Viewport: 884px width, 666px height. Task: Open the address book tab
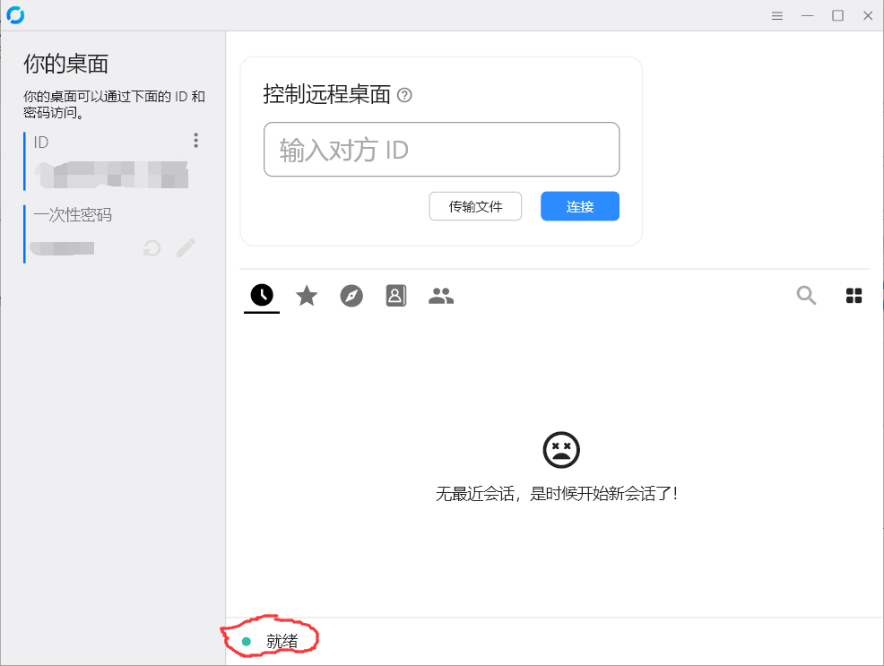coord(395,295)
